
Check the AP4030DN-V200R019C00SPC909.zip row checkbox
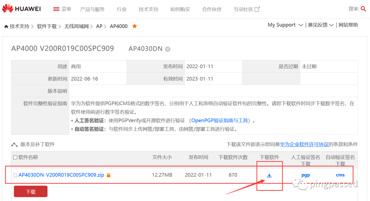[15, 175]
